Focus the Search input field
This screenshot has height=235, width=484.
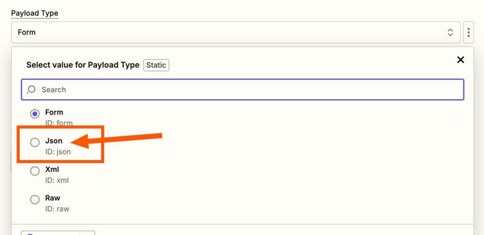(x=243, y=89)
